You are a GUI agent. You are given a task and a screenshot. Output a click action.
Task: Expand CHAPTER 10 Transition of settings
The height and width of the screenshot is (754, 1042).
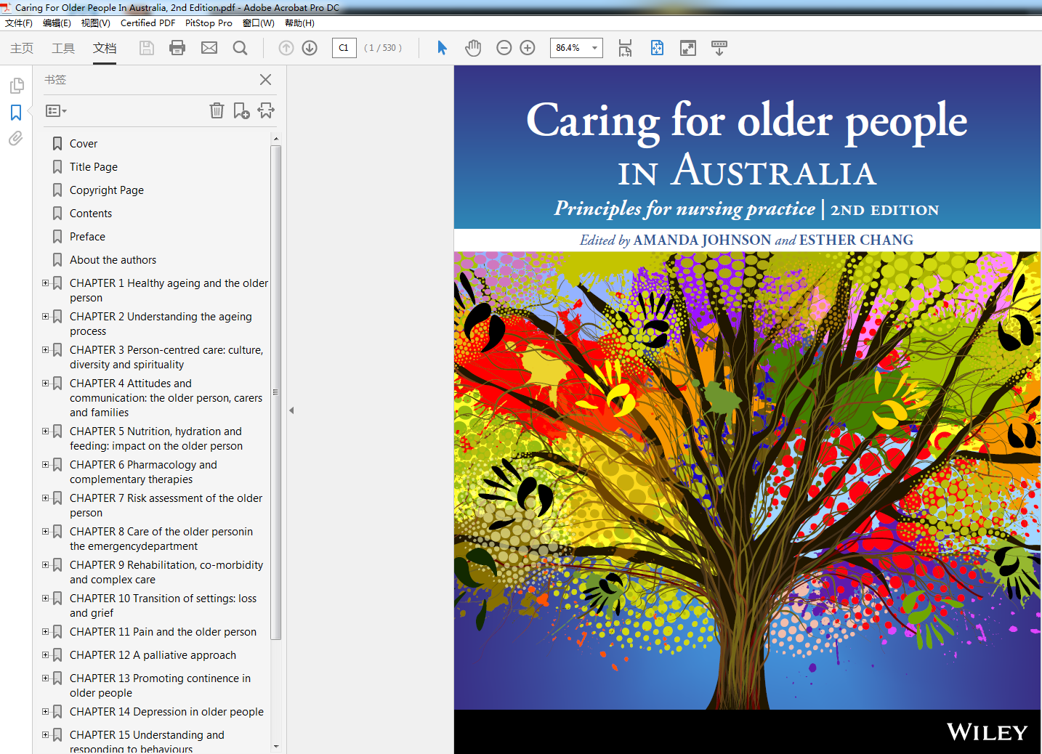45,599
